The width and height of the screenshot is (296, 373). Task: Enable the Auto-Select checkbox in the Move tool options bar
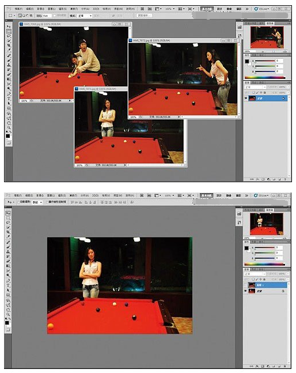pos(18,202)
